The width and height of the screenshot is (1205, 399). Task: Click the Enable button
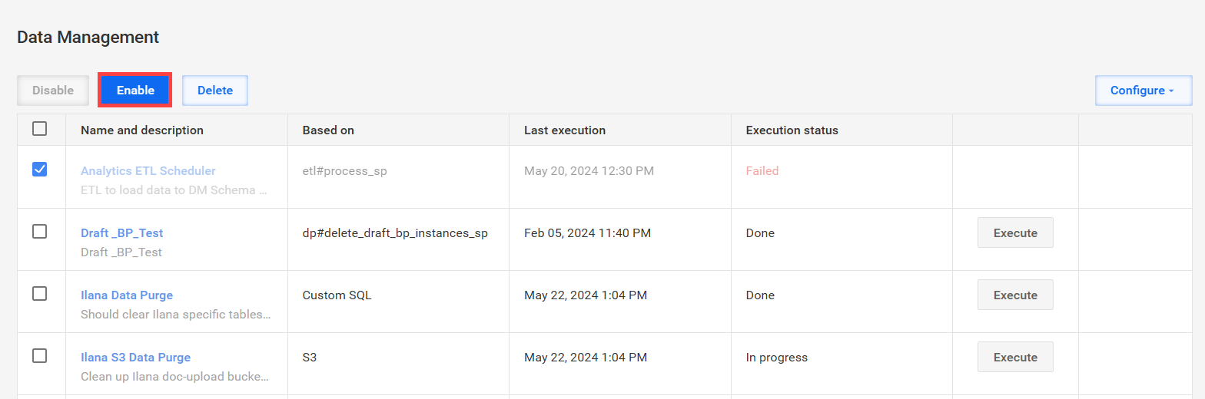(x=135, y=91)
